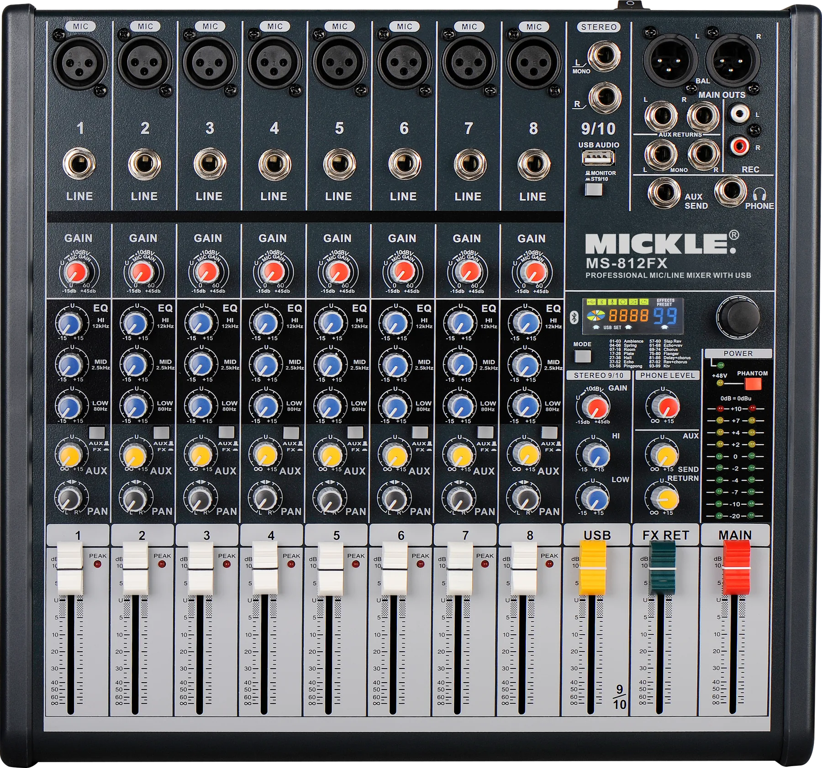Click channel 7 LOW 80Hz EQ knob
Screen dimensions: 822x768
pyautogui.click(x=460, y=406)
